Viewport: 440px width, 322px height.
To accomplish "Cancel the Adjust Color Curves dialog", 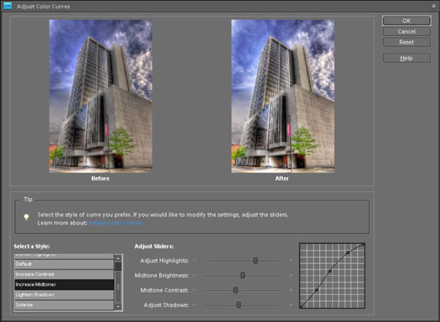I will (406, 31).
